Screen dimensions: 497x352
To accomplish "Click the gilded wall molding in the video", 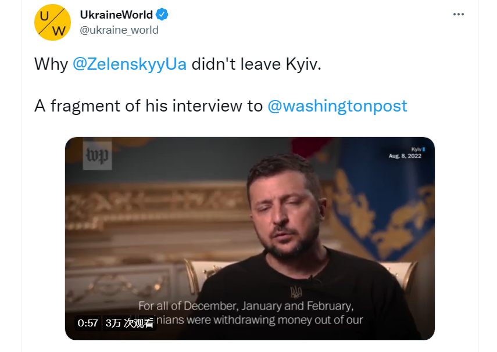I will (x=155, y=203).
